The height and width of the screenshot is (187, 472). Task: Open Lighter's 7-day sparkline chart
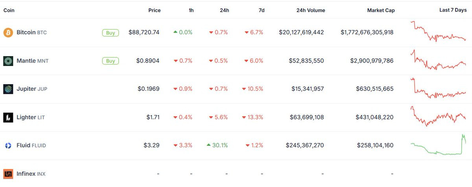click(438, 116)
